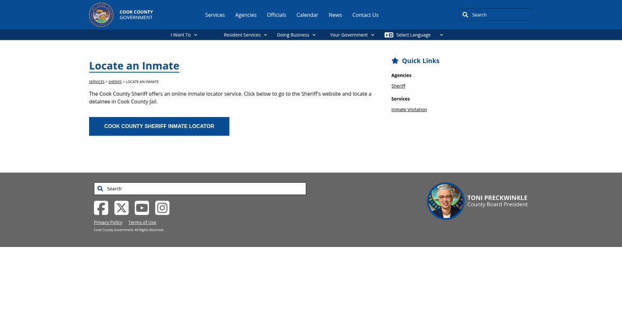This screenshot has width=622, height=321.
Task: Click the Cook County seal logo
Action: point(101,14)
